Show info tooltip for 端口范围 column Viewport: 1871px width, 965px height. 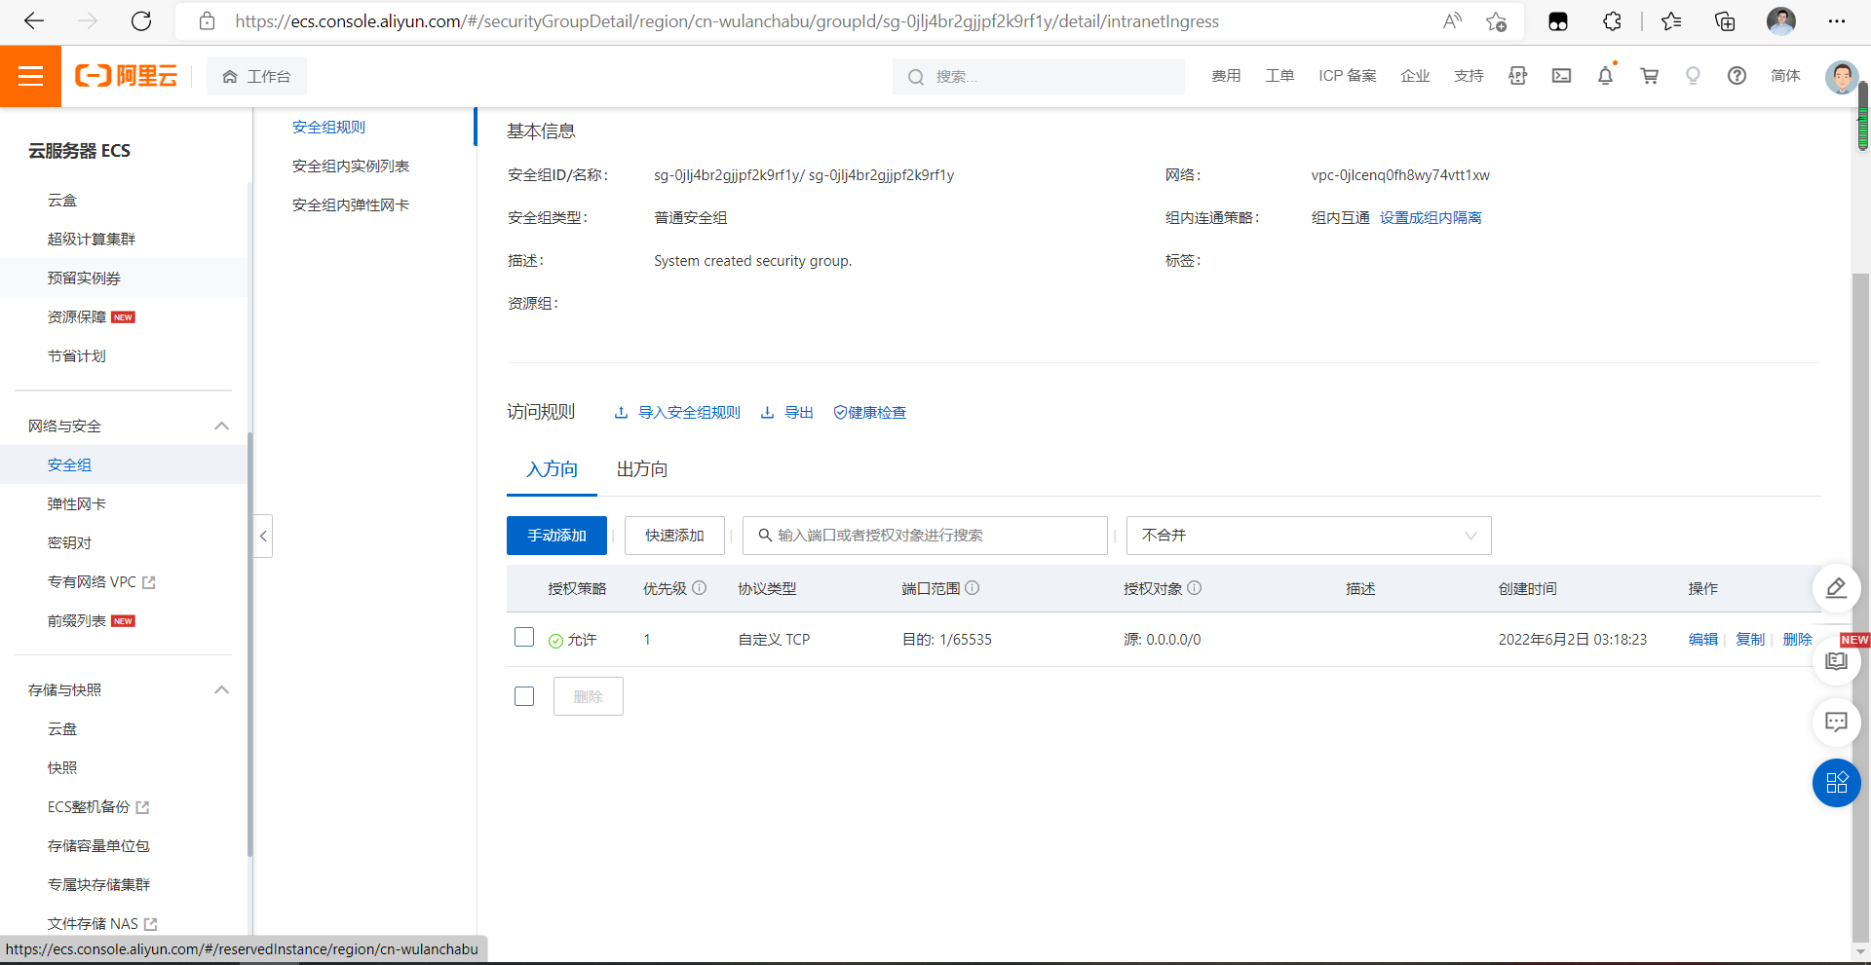pyautogui.click(x=973, y=588)
